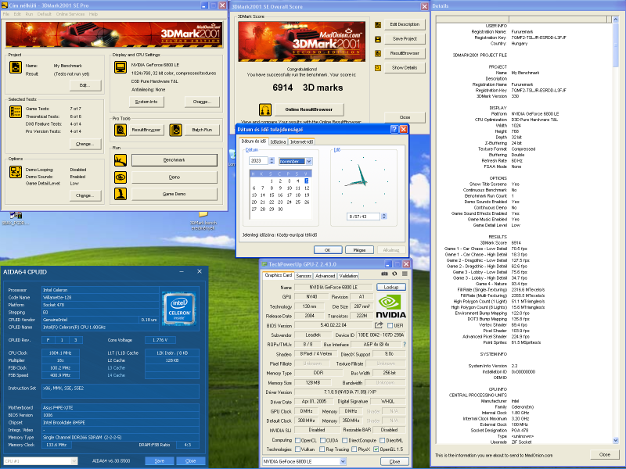626x469 pixels.
Task: Click the NVIDIA logo in GPU-Z
Action: click(x=390, y=306)
